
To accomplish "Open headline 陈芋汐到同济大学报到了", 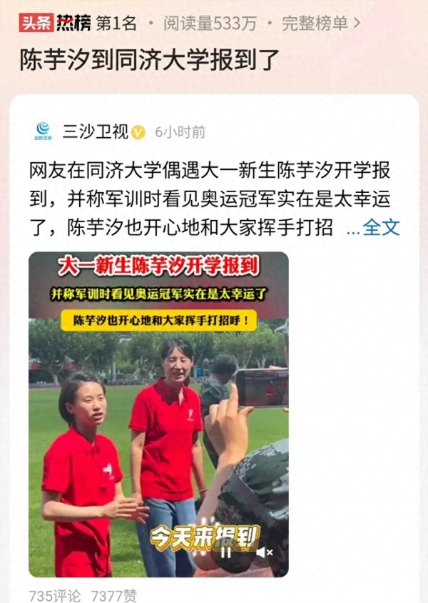I will (149, 59).
